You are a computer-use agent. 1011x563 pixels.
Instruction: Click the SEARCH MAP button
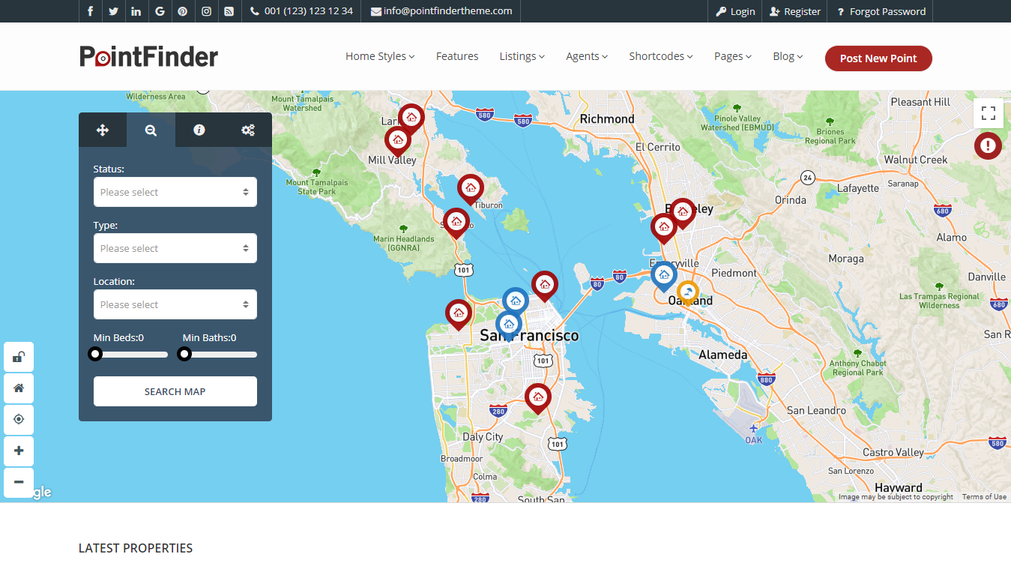click(x=175, y=391)
